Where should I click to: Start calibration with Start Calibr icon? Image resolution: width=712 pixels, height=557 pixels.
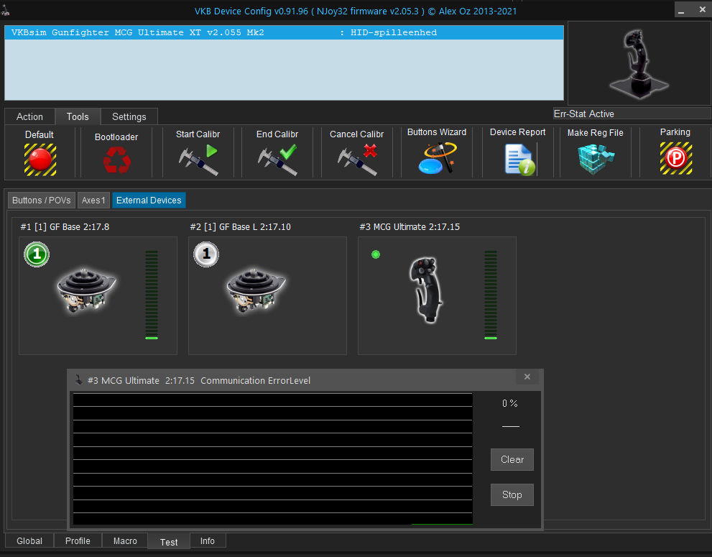[198, 160]
